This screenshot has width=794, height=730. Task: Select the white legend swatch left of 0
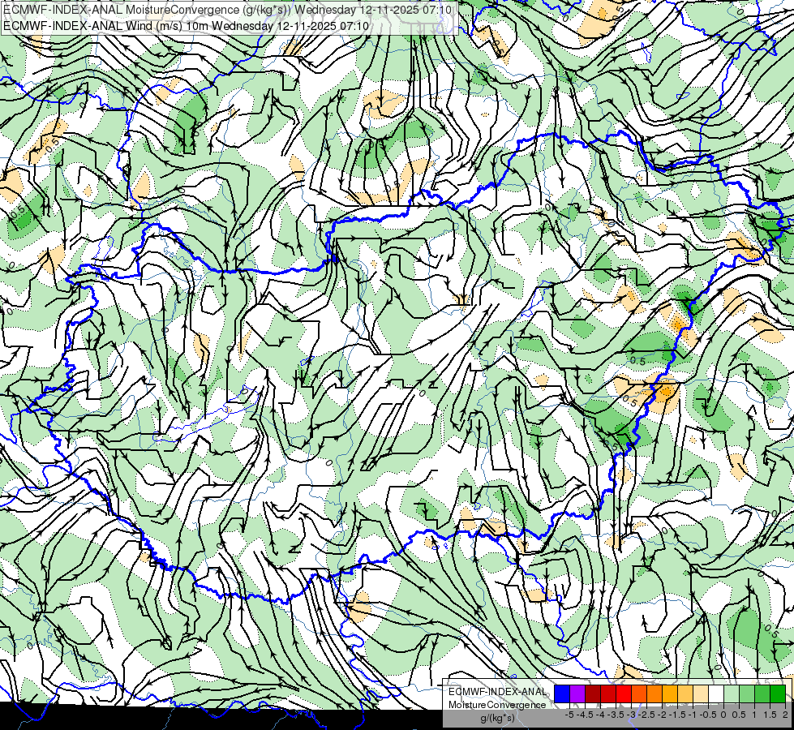point(716,693)
